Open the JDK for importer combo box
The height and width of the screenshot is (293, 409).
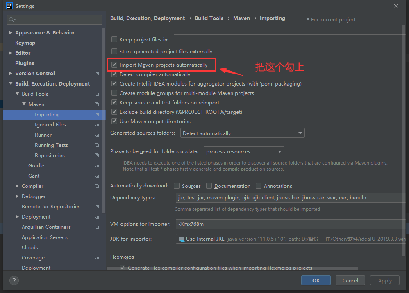(290, 239)
